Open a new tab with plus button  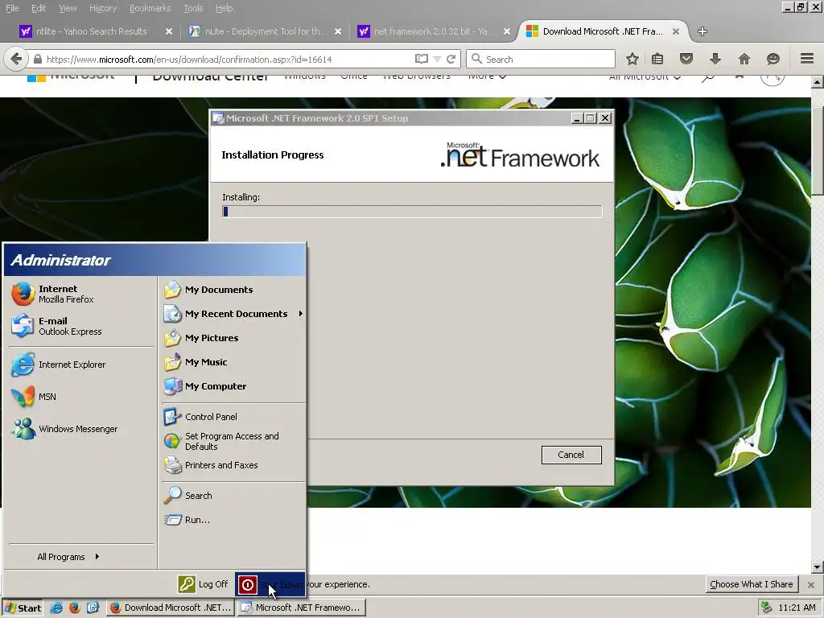pyautogui.click(x=702, y=31)
